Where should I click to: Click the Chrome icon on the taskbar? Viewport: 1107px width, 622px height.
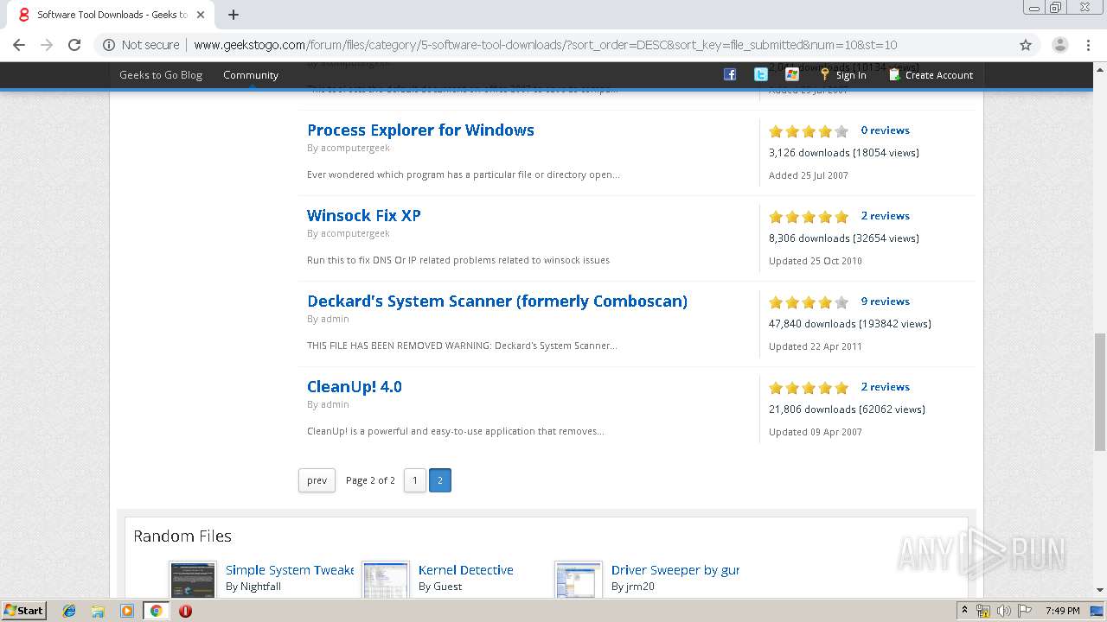[x=156, y=611]
